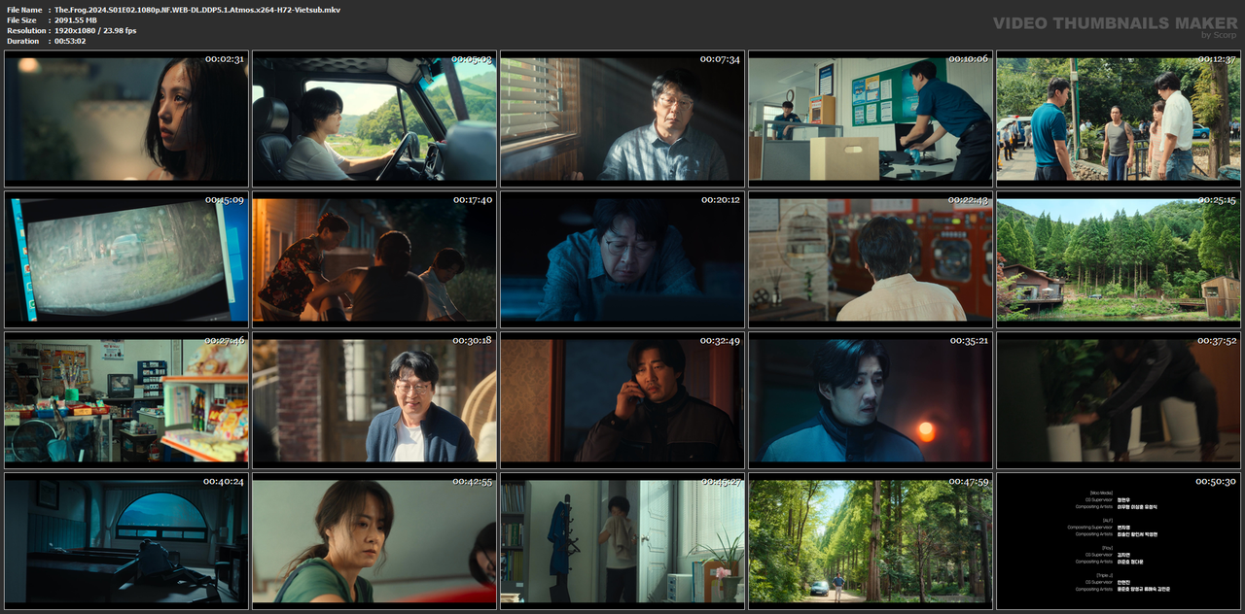
Task: Select the dark room thumbnail at 00:40:24
Action: pyautogui.click(x=126, y=540)
